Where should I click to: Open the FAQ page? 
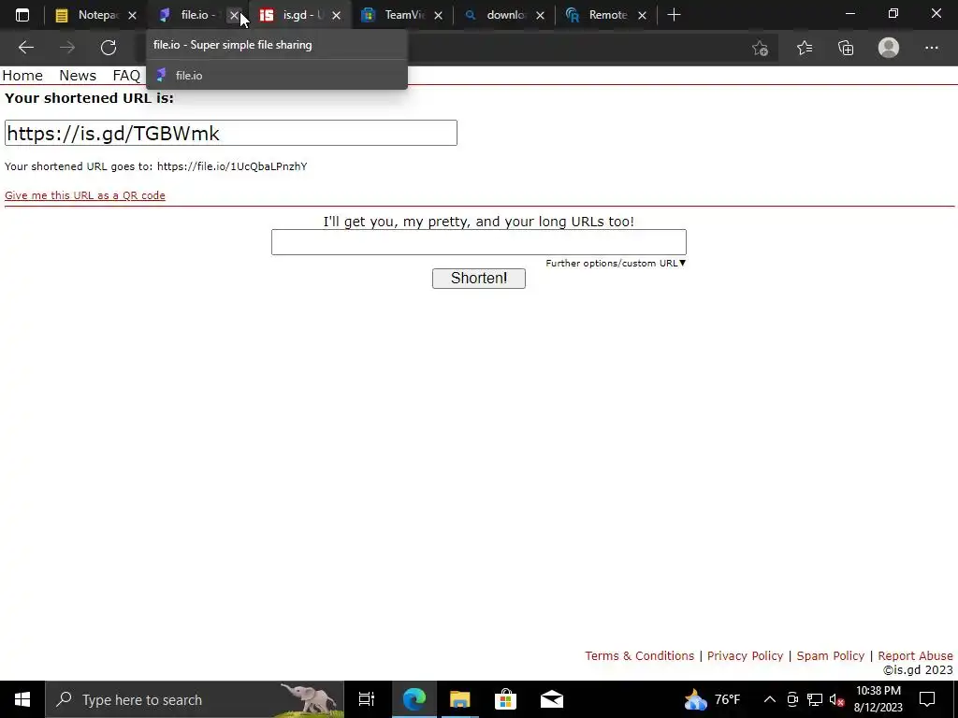tap(126, 76)
